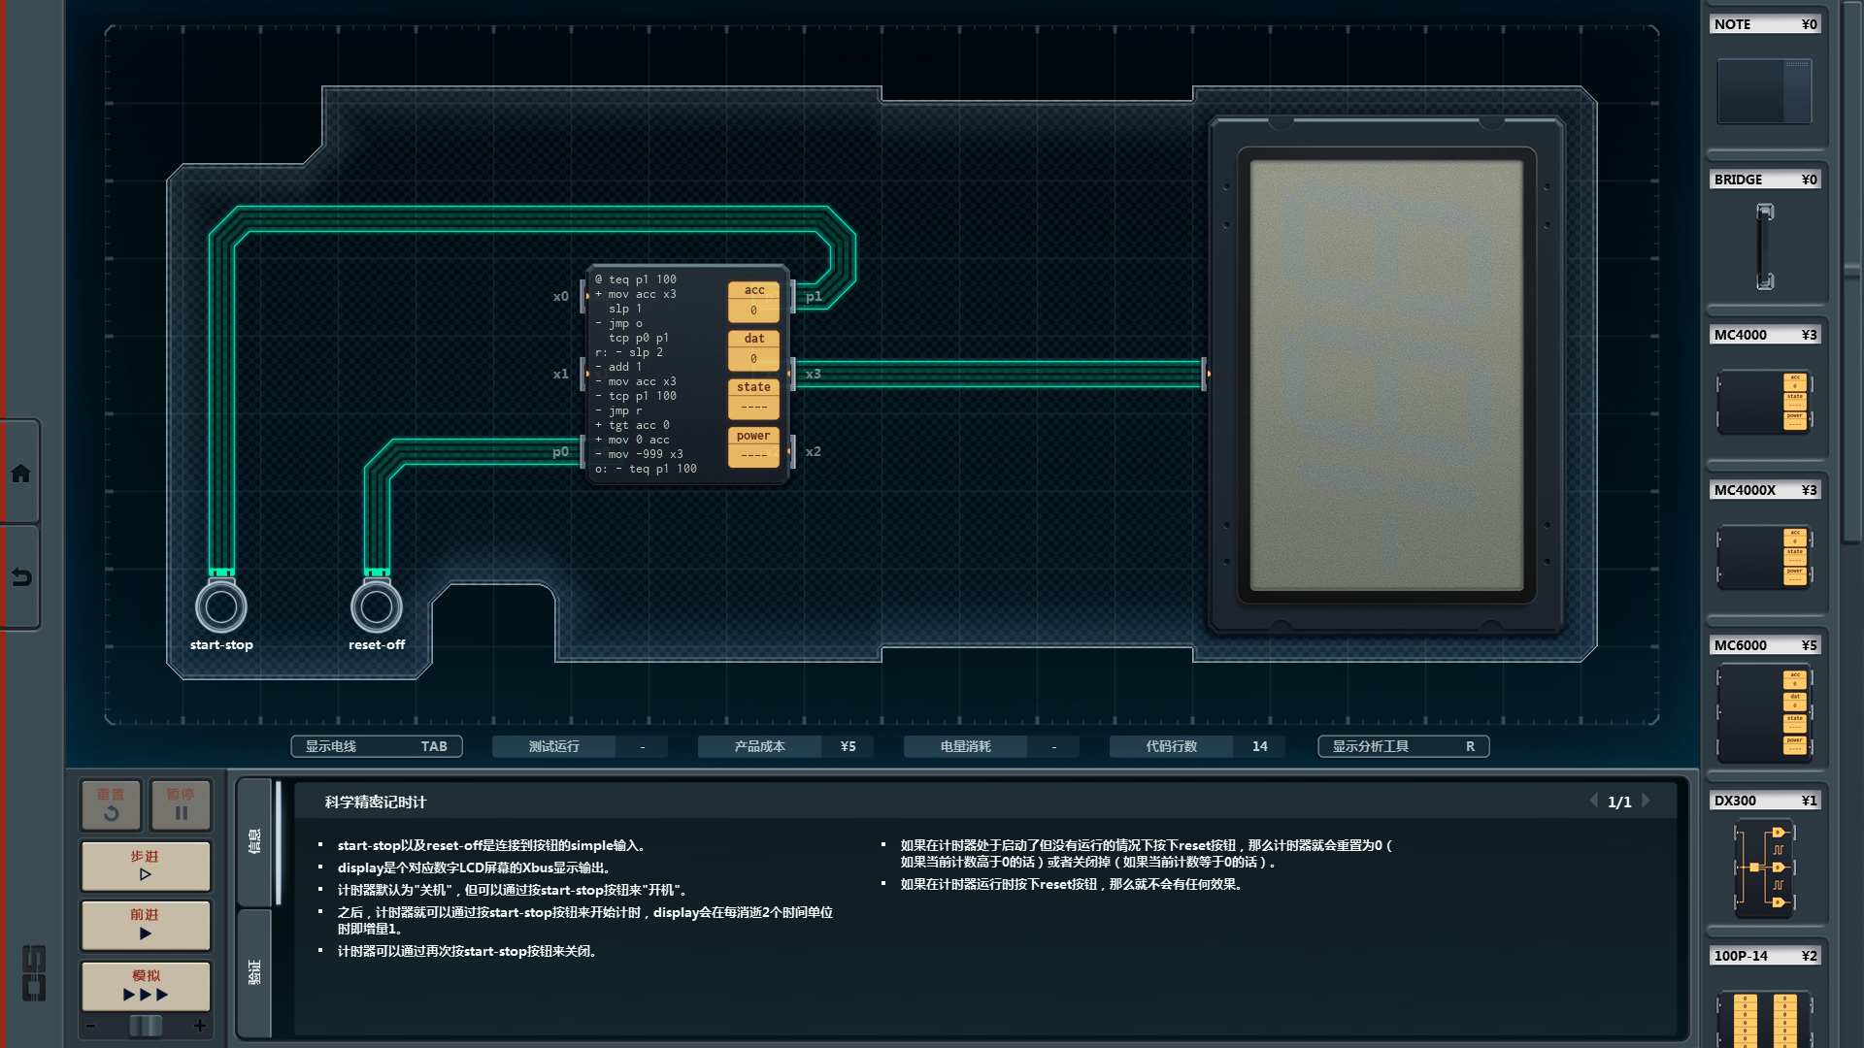The image size is (1864, 1048).
Task: Pick the NOTE component thumbnail
Action: point(1764,90)
